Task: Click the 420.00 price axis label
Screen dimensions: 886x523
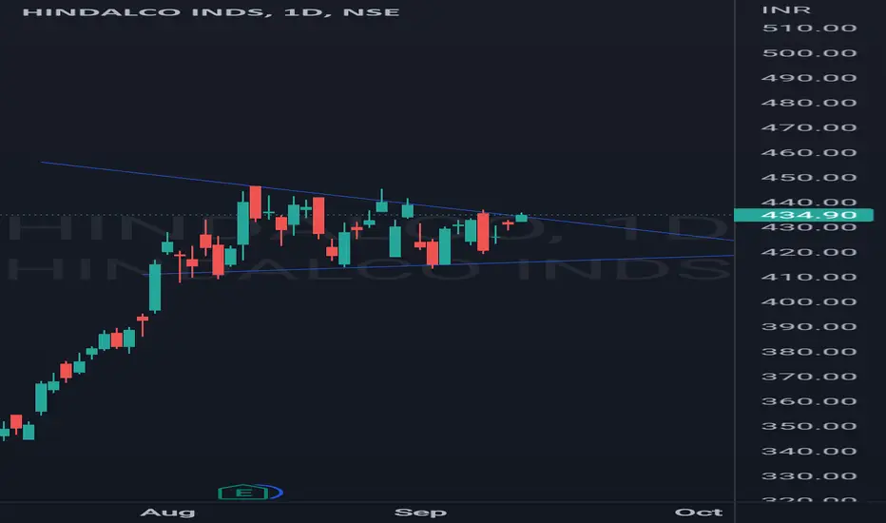Action: click(x=809, y=252)
